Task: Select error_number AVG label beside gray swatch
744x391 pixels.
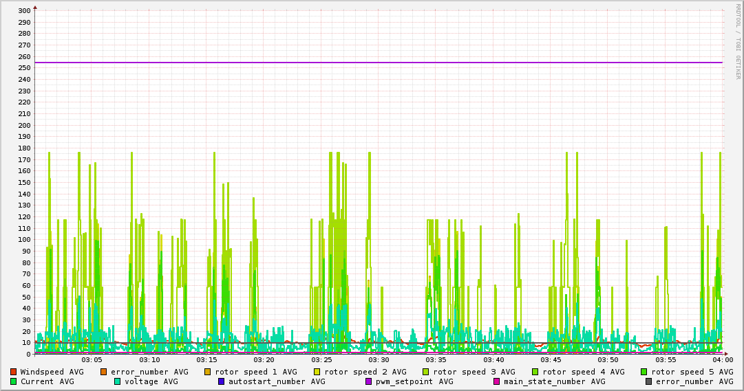Action: coord(694,382)
